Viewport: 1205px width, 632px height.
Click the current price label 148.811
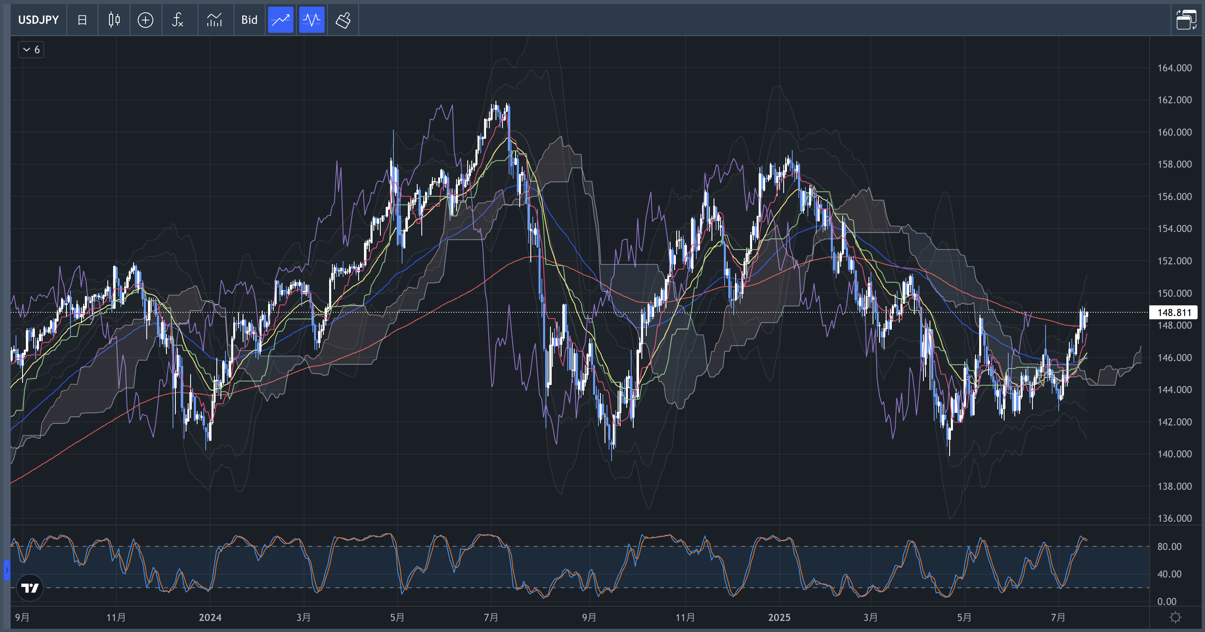pos(1174,312)
